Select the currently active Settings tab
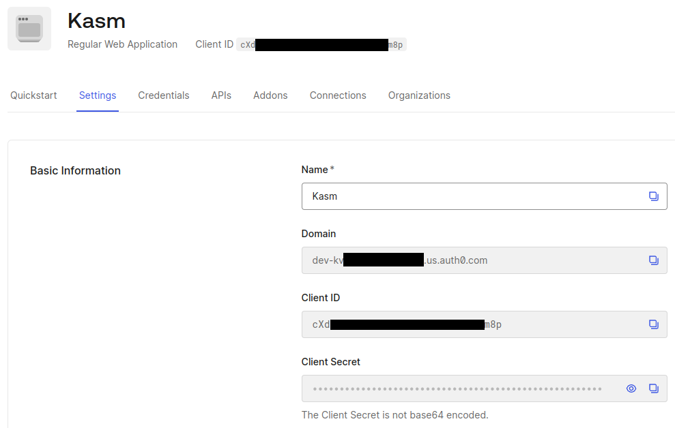Viewport: 675px width, 428px height. pyautogui.click(x=97, y=95)
